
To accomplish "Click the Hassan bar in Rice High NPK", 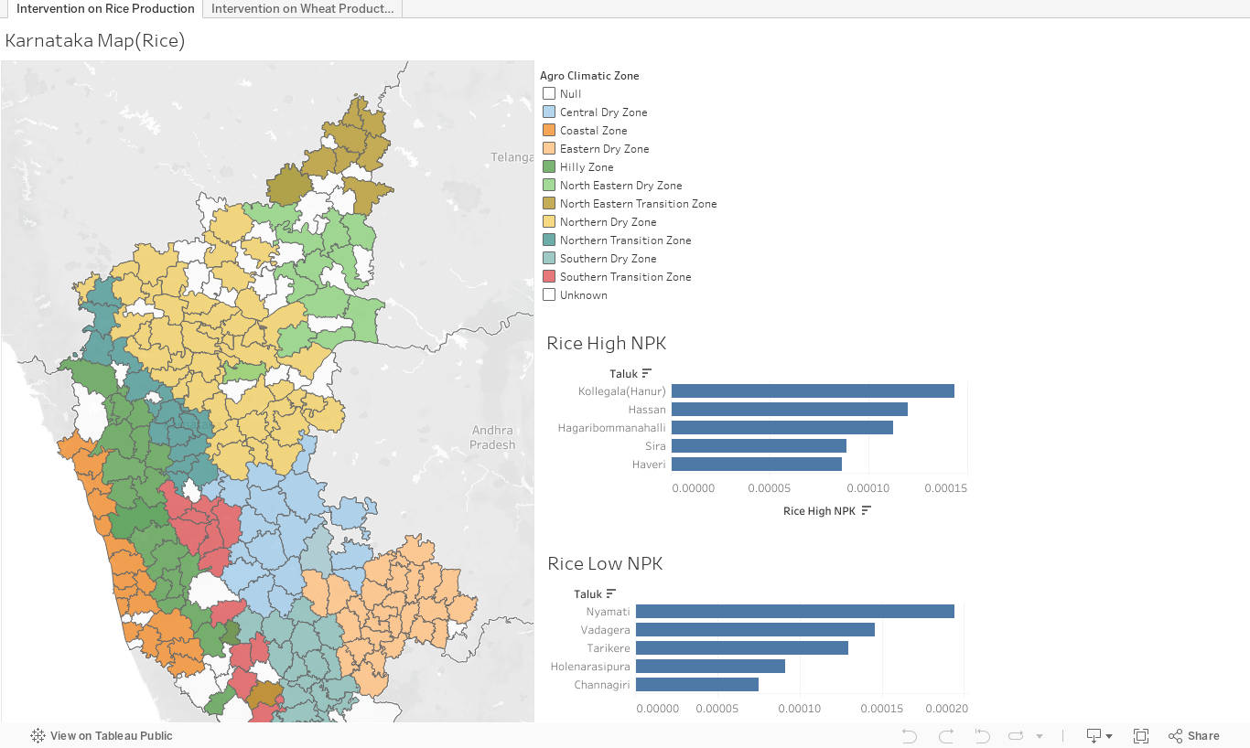I will [790, 409].
